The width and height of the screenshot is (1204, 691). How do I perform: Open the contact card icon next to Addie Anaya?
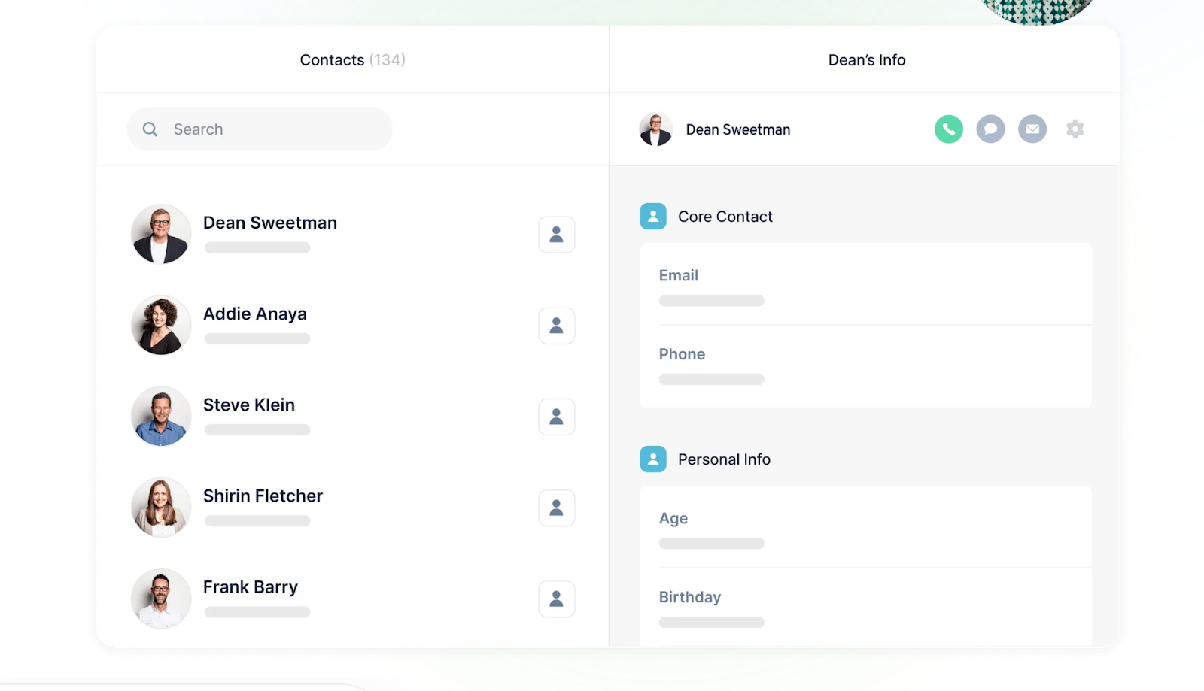point(556,326)
